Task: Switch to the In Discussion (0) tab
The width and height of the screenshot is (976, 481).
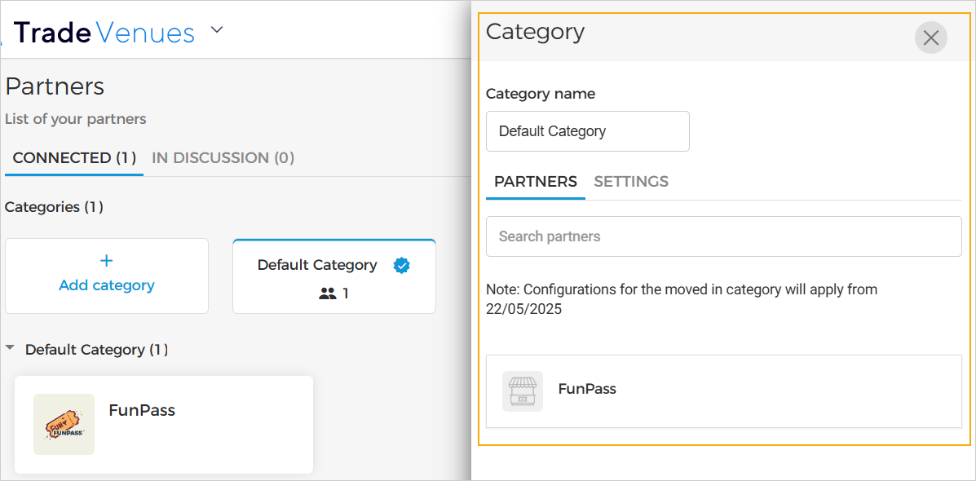Action: pyautogui.click(x=223, y=157)
